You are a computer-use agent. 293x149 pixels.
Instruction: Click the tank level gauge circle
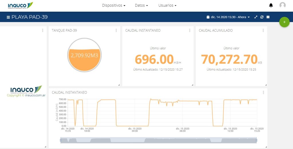[x=84, y=55]
